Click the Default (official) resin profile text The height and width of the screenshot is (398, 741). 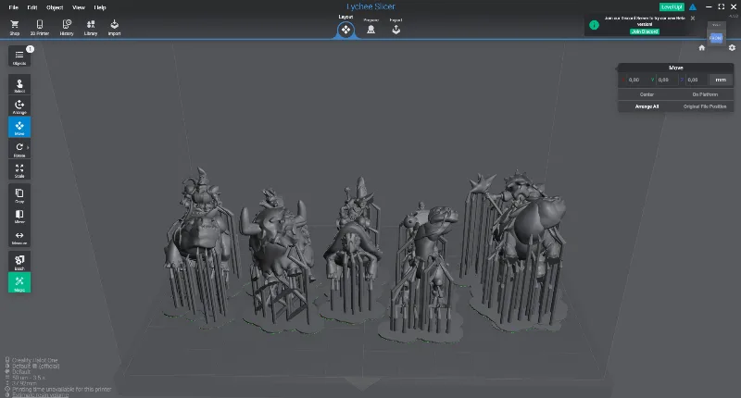pos(36,366)
